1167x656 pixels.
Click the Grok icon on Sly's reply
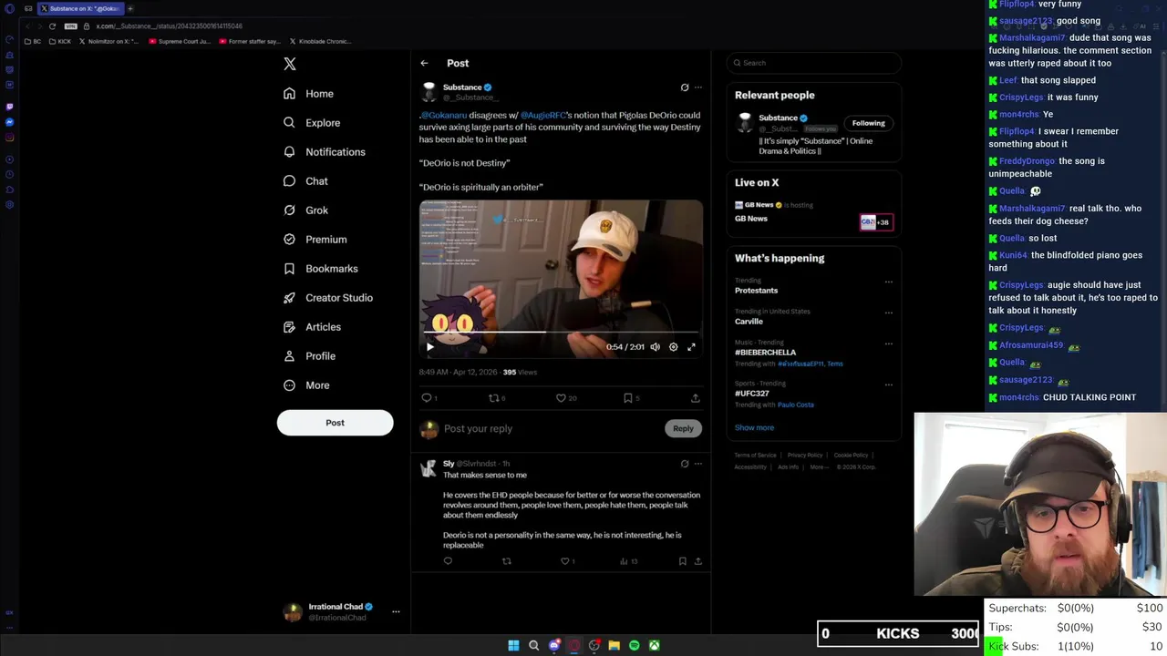pyautogui.click(x=685, y=464)
